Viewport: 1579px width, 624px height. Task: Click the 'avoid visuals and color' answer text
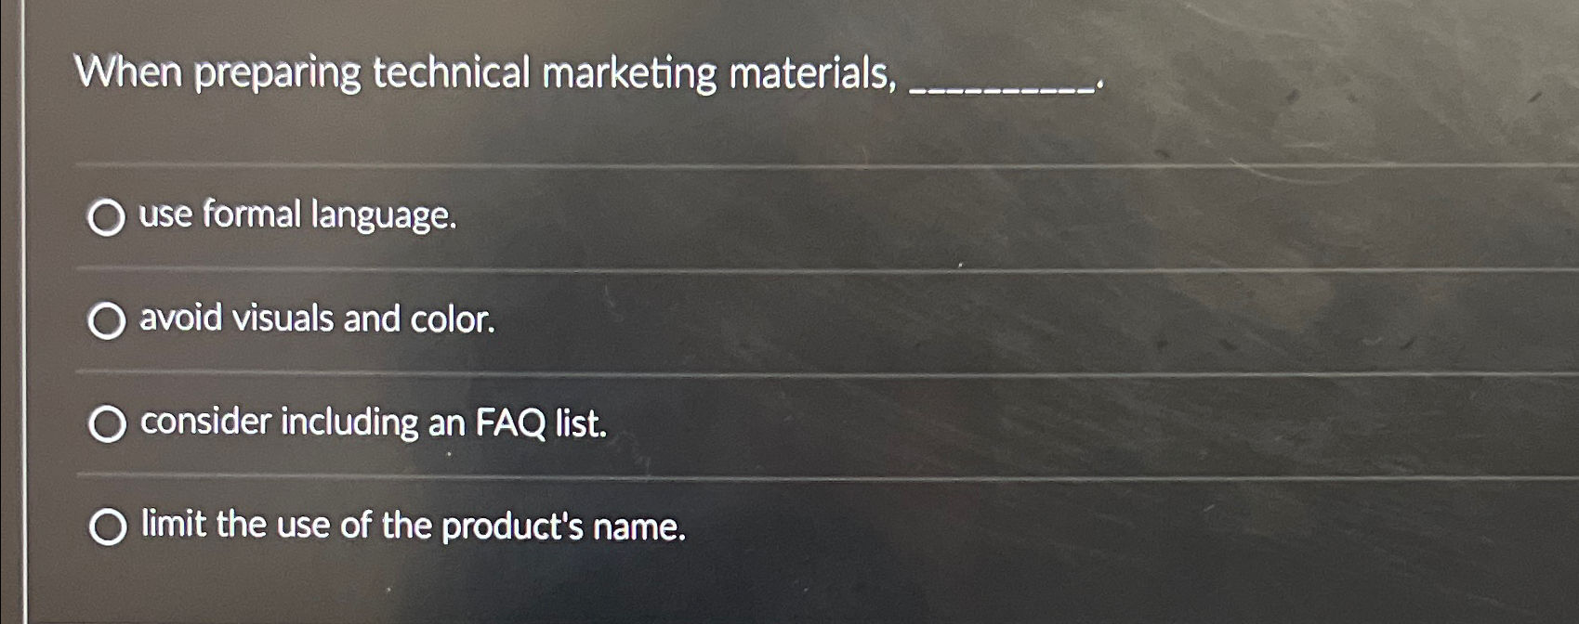314,321
